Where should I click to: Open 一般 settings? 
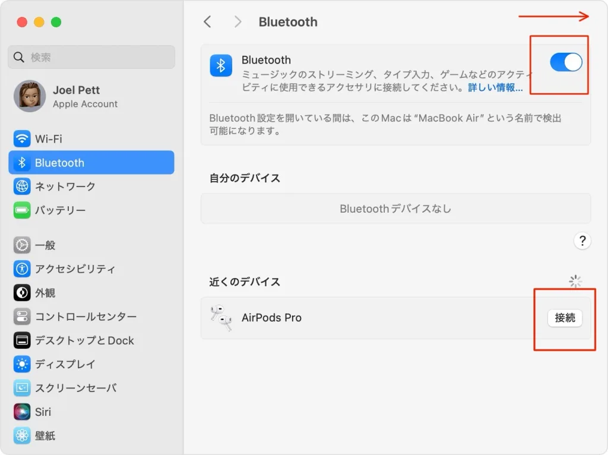[91, 245]
